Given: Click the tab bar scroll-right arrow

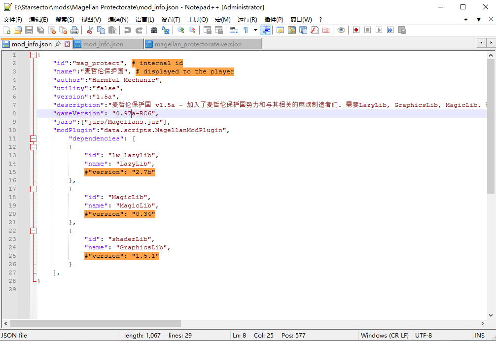Looking at the screenshot, I should [491, 43].
